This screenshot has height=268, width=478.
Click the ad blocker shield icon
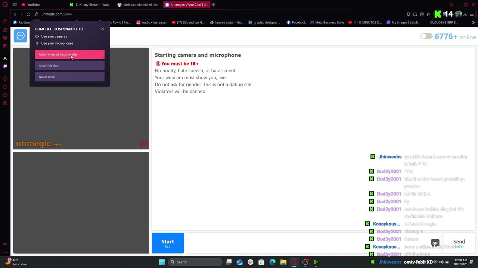tap(422, 14)
